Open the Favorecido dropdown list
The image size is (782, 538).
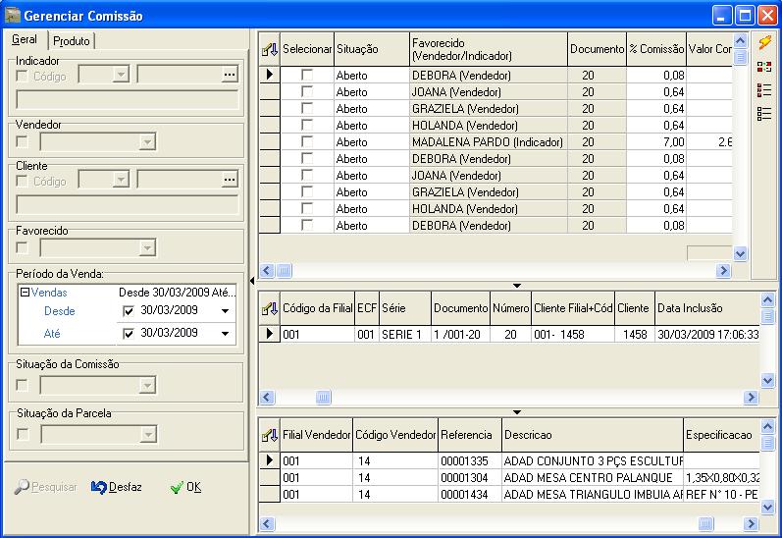point(147,248)
